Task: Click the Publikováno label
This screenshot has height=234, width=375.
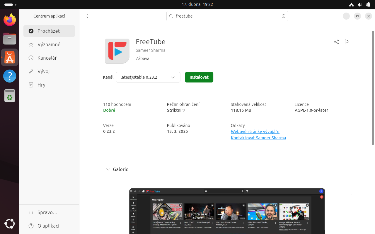Action: (x=178, y=125)
